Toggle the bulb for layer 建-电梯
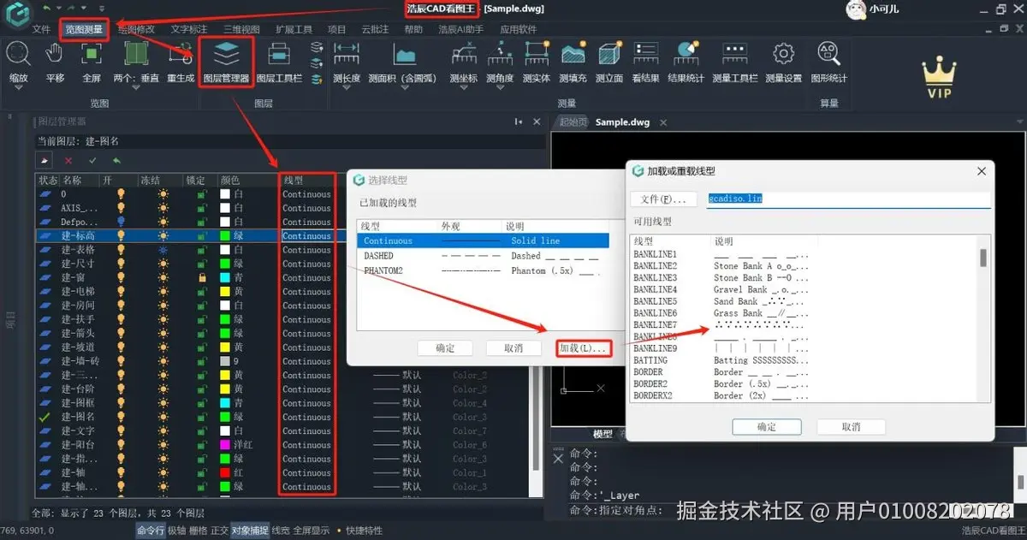 pyautogui.click(x=121, y=291)
